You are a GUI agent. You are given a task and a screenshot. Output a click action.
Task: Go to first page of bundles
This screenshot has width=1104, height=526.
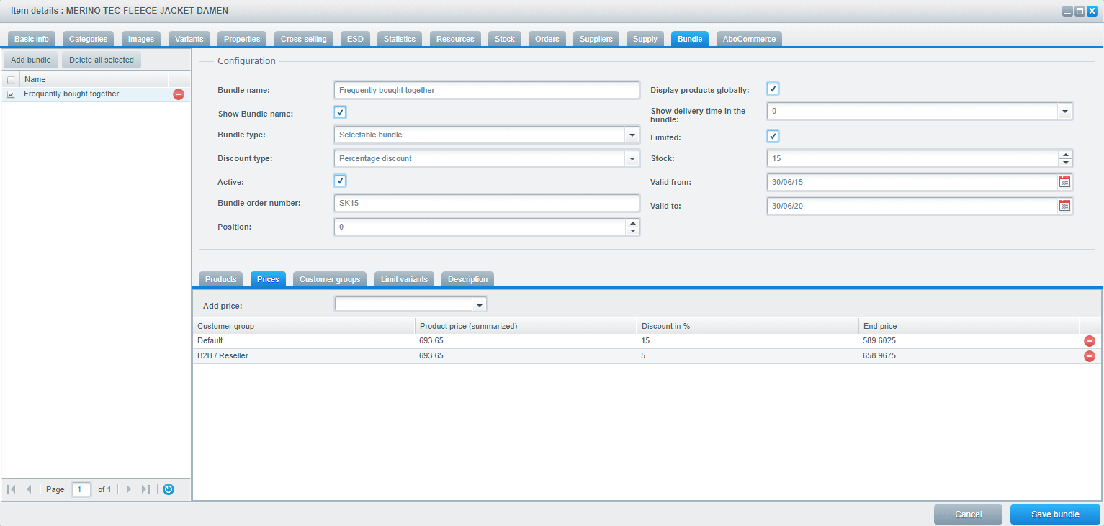pos(12,489)
